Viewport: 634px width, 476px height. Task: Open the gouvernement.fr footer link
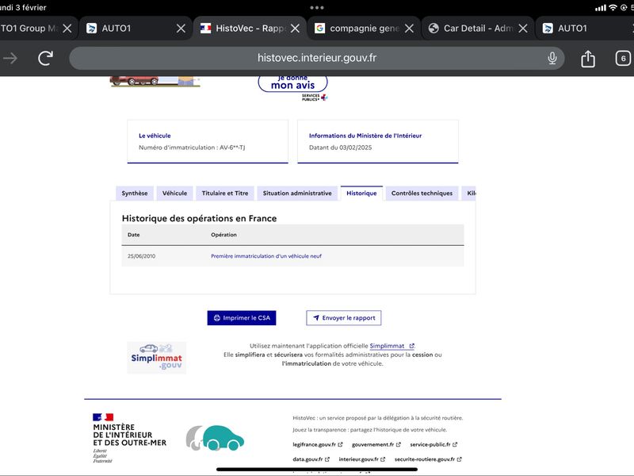tap(376, 444)
